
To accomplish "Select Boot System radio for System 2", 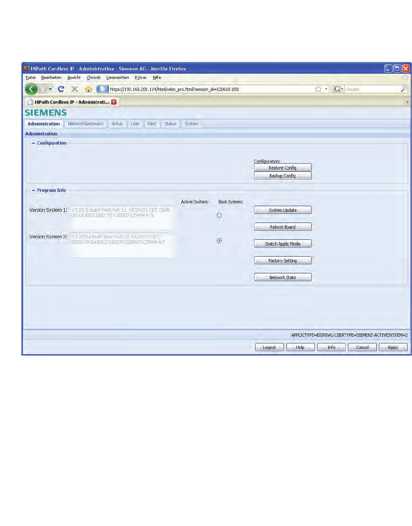I will tap(219, 241).
